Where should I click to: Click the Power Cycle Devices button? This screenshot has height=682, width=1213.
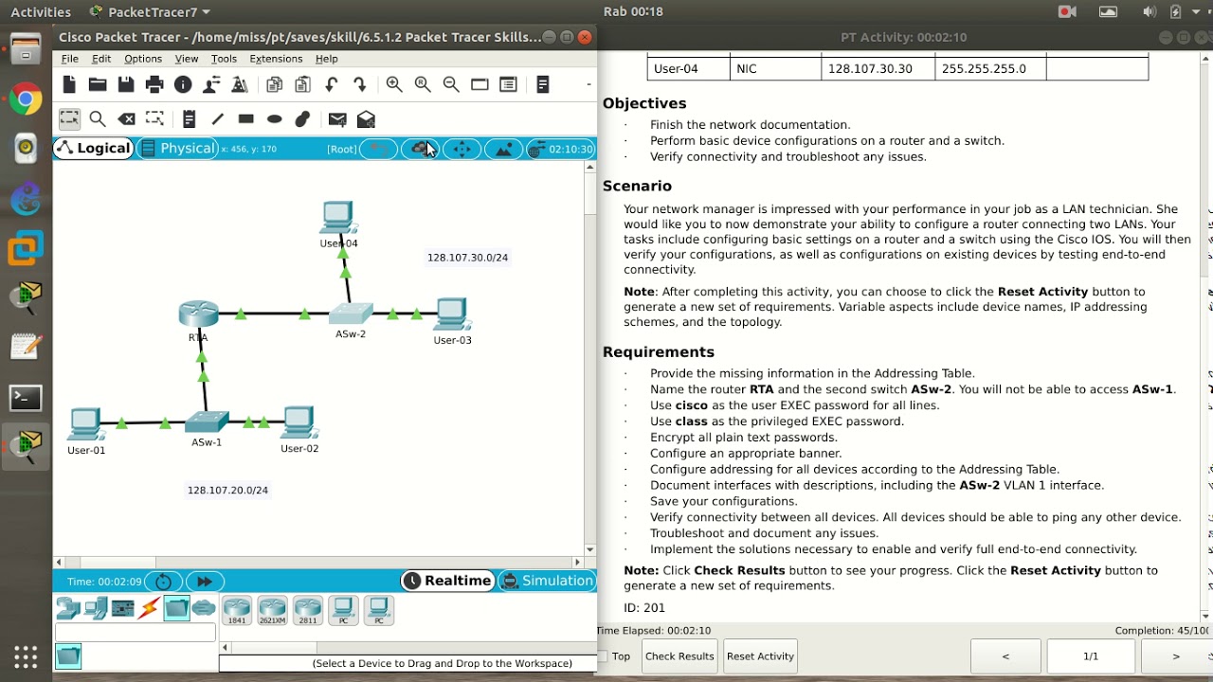click(x=163, y=582)
